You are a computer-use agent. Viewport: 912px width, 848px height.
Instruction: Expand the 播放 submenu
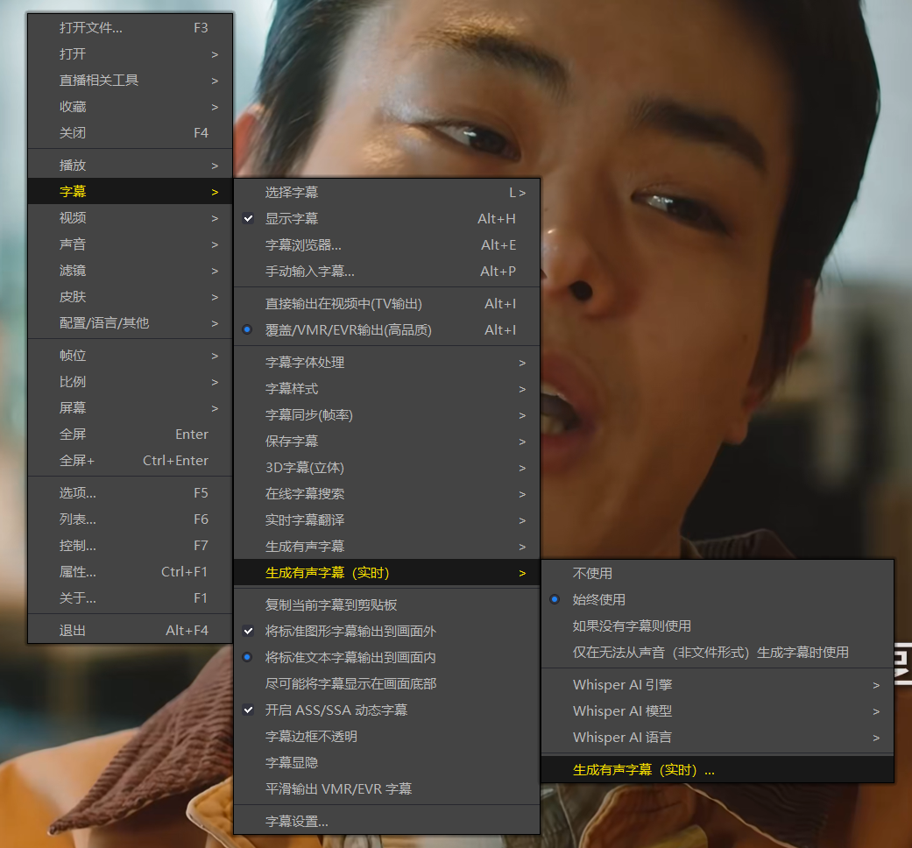131,166
